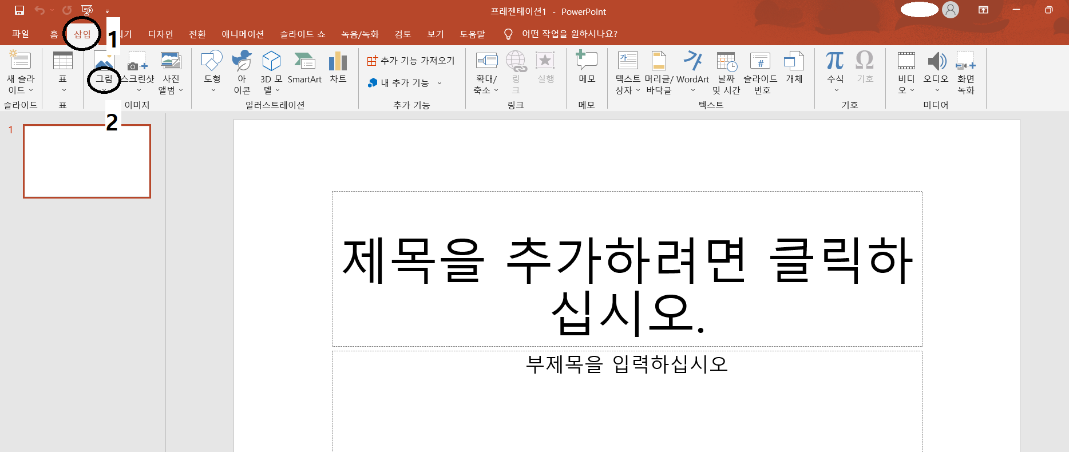Click the 개체 object icon
Screen dimensions: 1069x452
[794, 61]
